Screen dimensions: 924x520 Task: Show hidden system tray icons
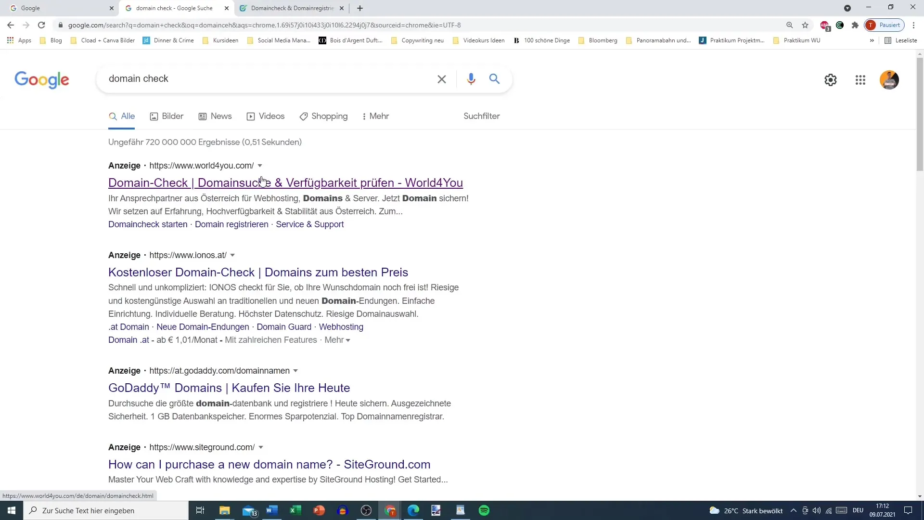[x=794, y=510]
